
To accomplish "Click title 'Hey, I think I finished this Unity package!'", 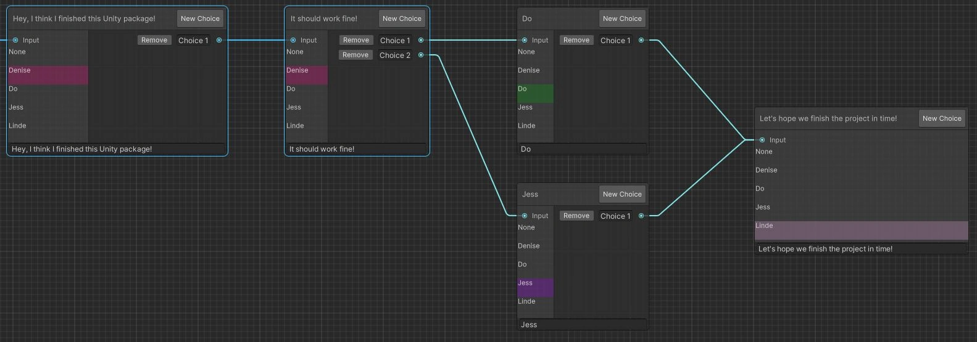I will 84,18.
